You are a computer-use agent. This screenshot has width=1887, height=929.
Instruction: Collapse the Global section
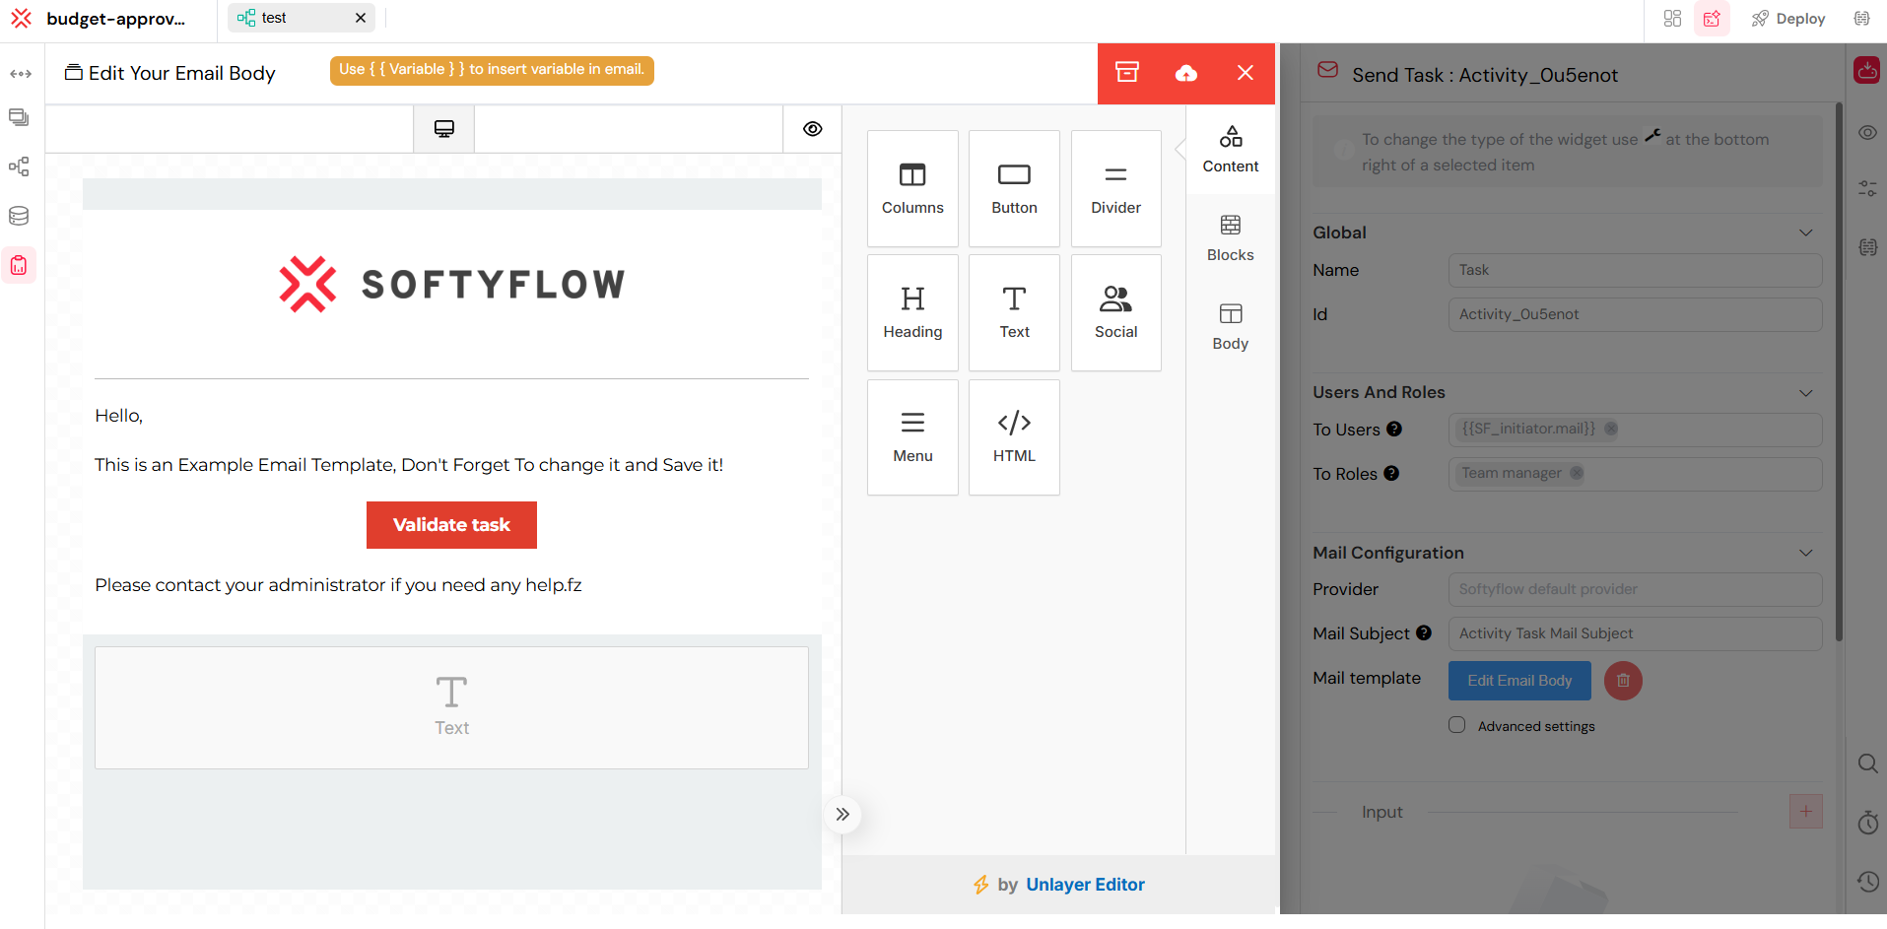click(x=1806, y=232)
